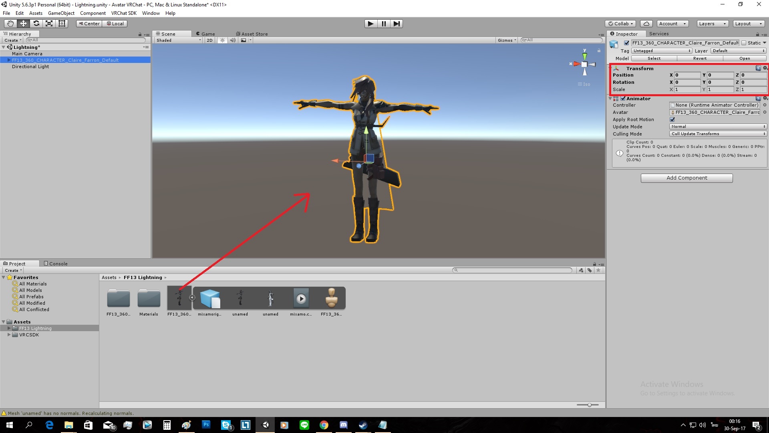Select the Hand tool in toolbar

(x=10, y=24)
